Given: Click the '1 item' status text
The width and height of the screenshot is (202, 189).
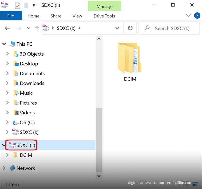Looking at the screenshot, I should tap(12, 184).
